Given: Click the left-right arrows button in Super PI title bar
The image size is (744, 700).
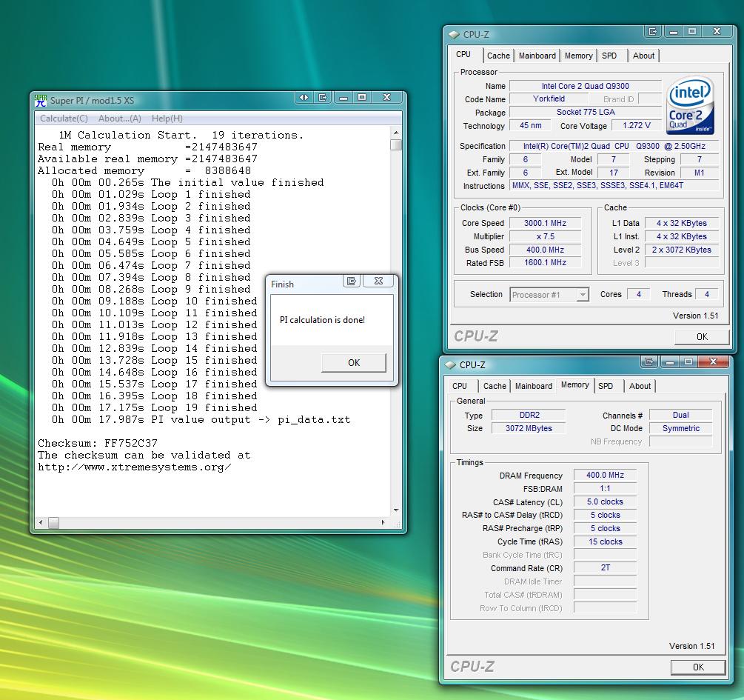Looking at the screenshot, I should click(304, 97).
